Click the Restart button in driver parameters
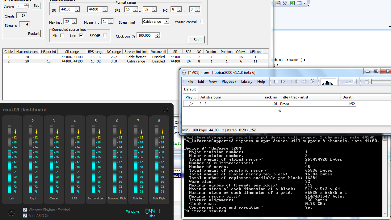This screenshot has width=391, height=220. coord(34,34)
